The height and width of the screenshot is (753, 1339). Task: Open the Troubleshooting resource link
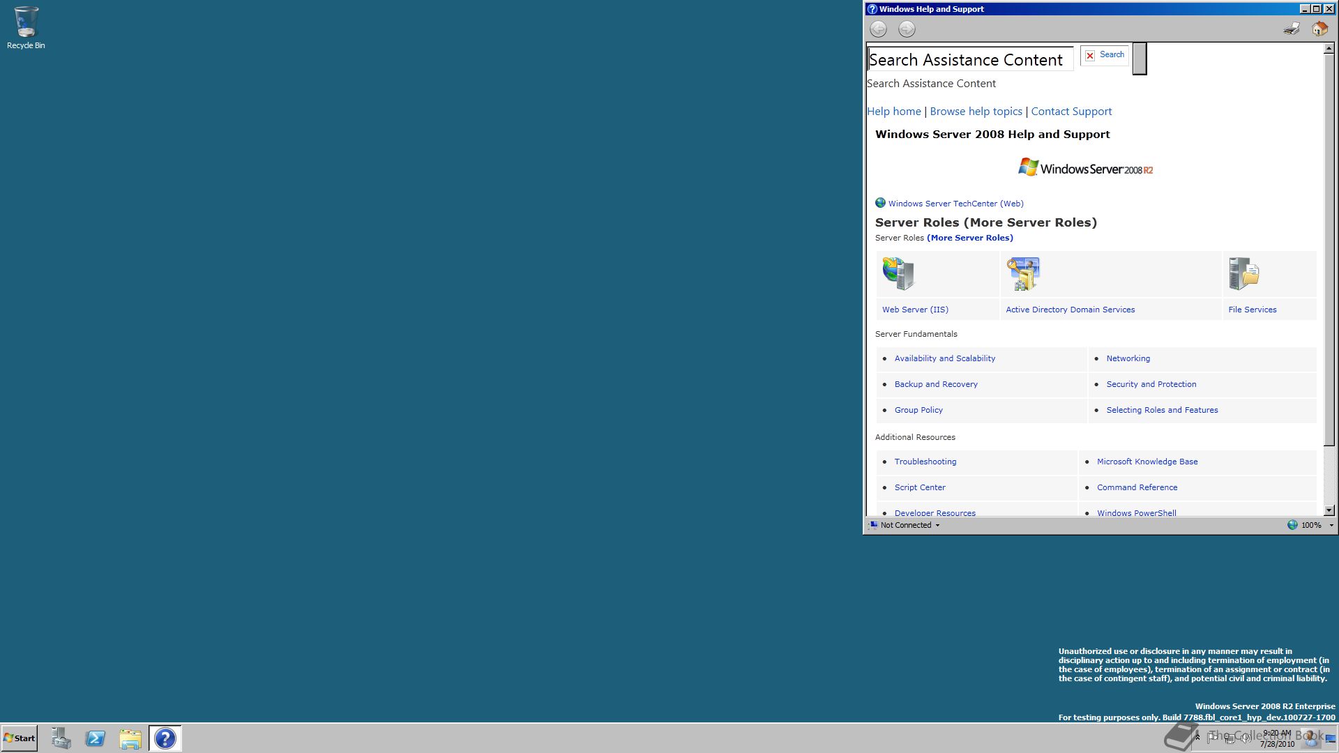(925, 462)
